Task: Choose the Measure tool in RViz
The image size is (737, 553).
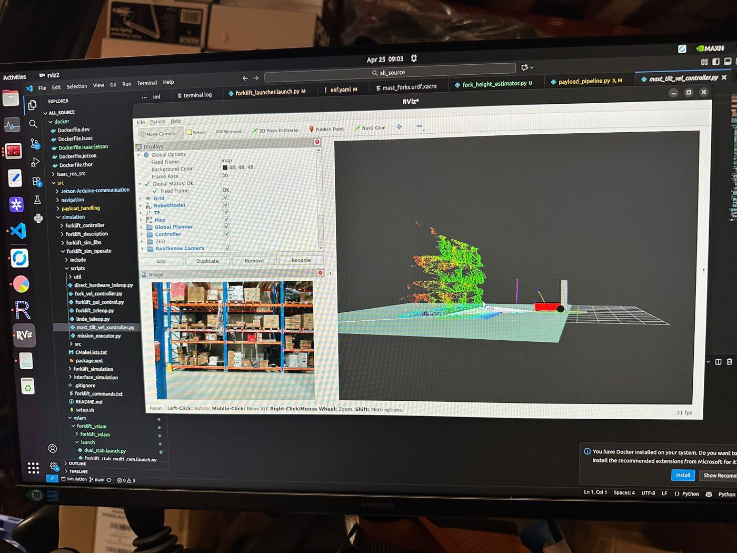Action: pyautogui.click(x=230, y=132)
